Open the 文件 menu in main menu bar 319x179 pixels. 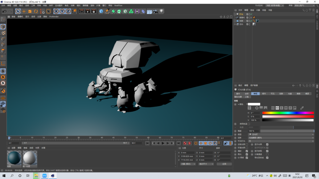[x=3, y=6]
